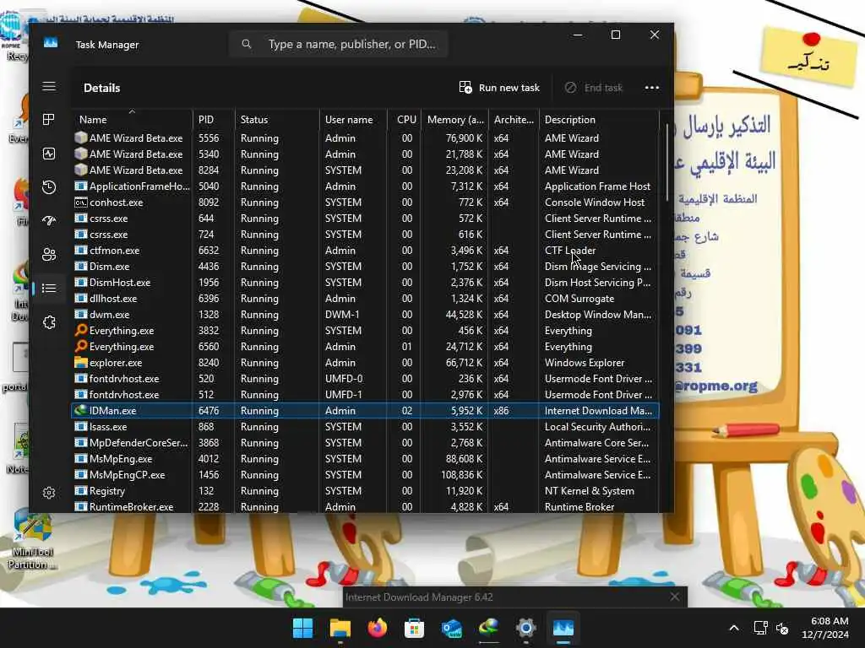
Task: Select the Details page icon in sidebar
Action: 49,289
